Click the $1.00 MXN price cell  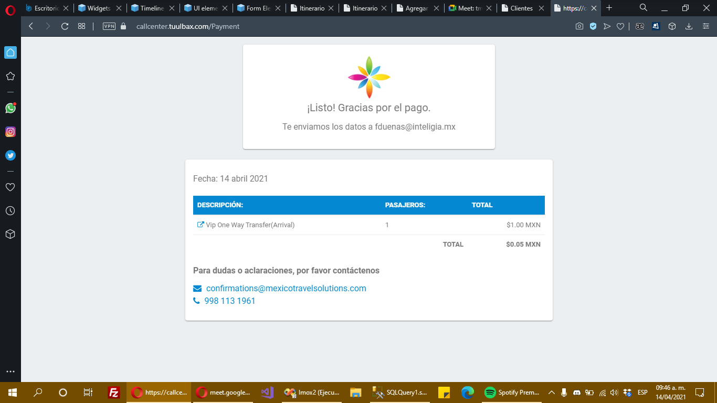(523, 225)
